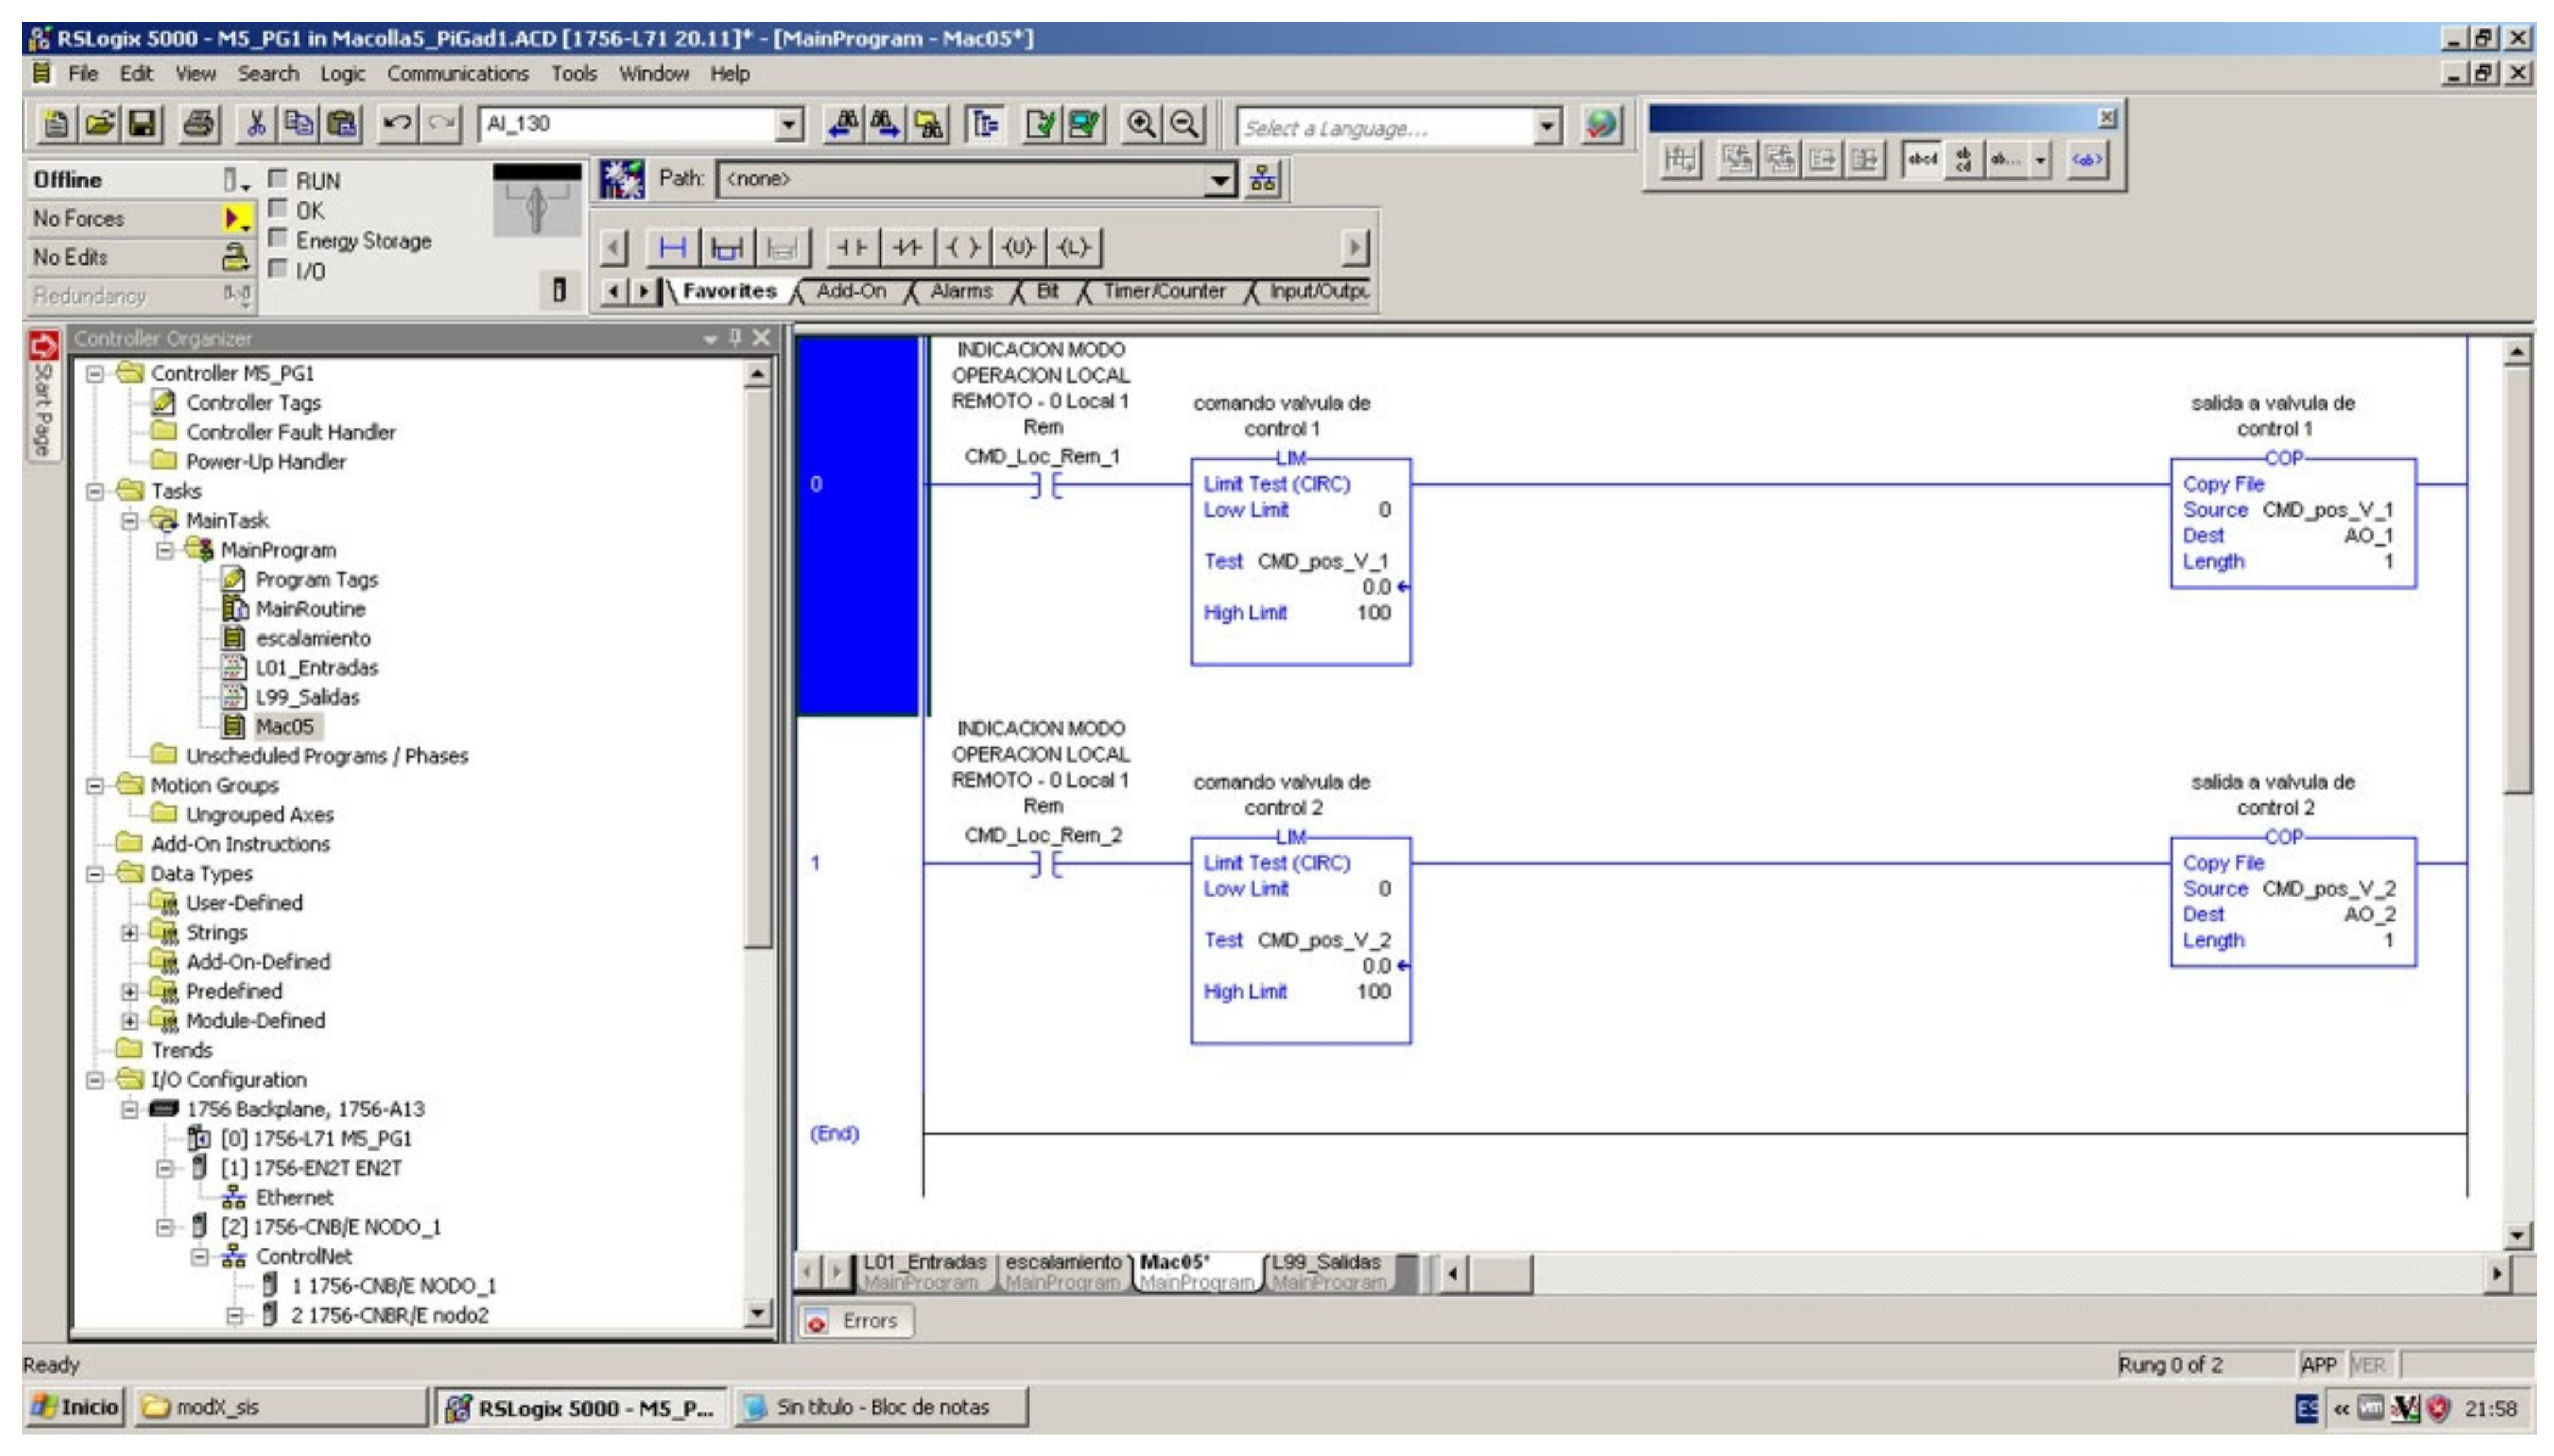Image resolution: width=2554 pixels, height=1456 pixels.
Task: Undo the last edit
Action: [397, 124]
